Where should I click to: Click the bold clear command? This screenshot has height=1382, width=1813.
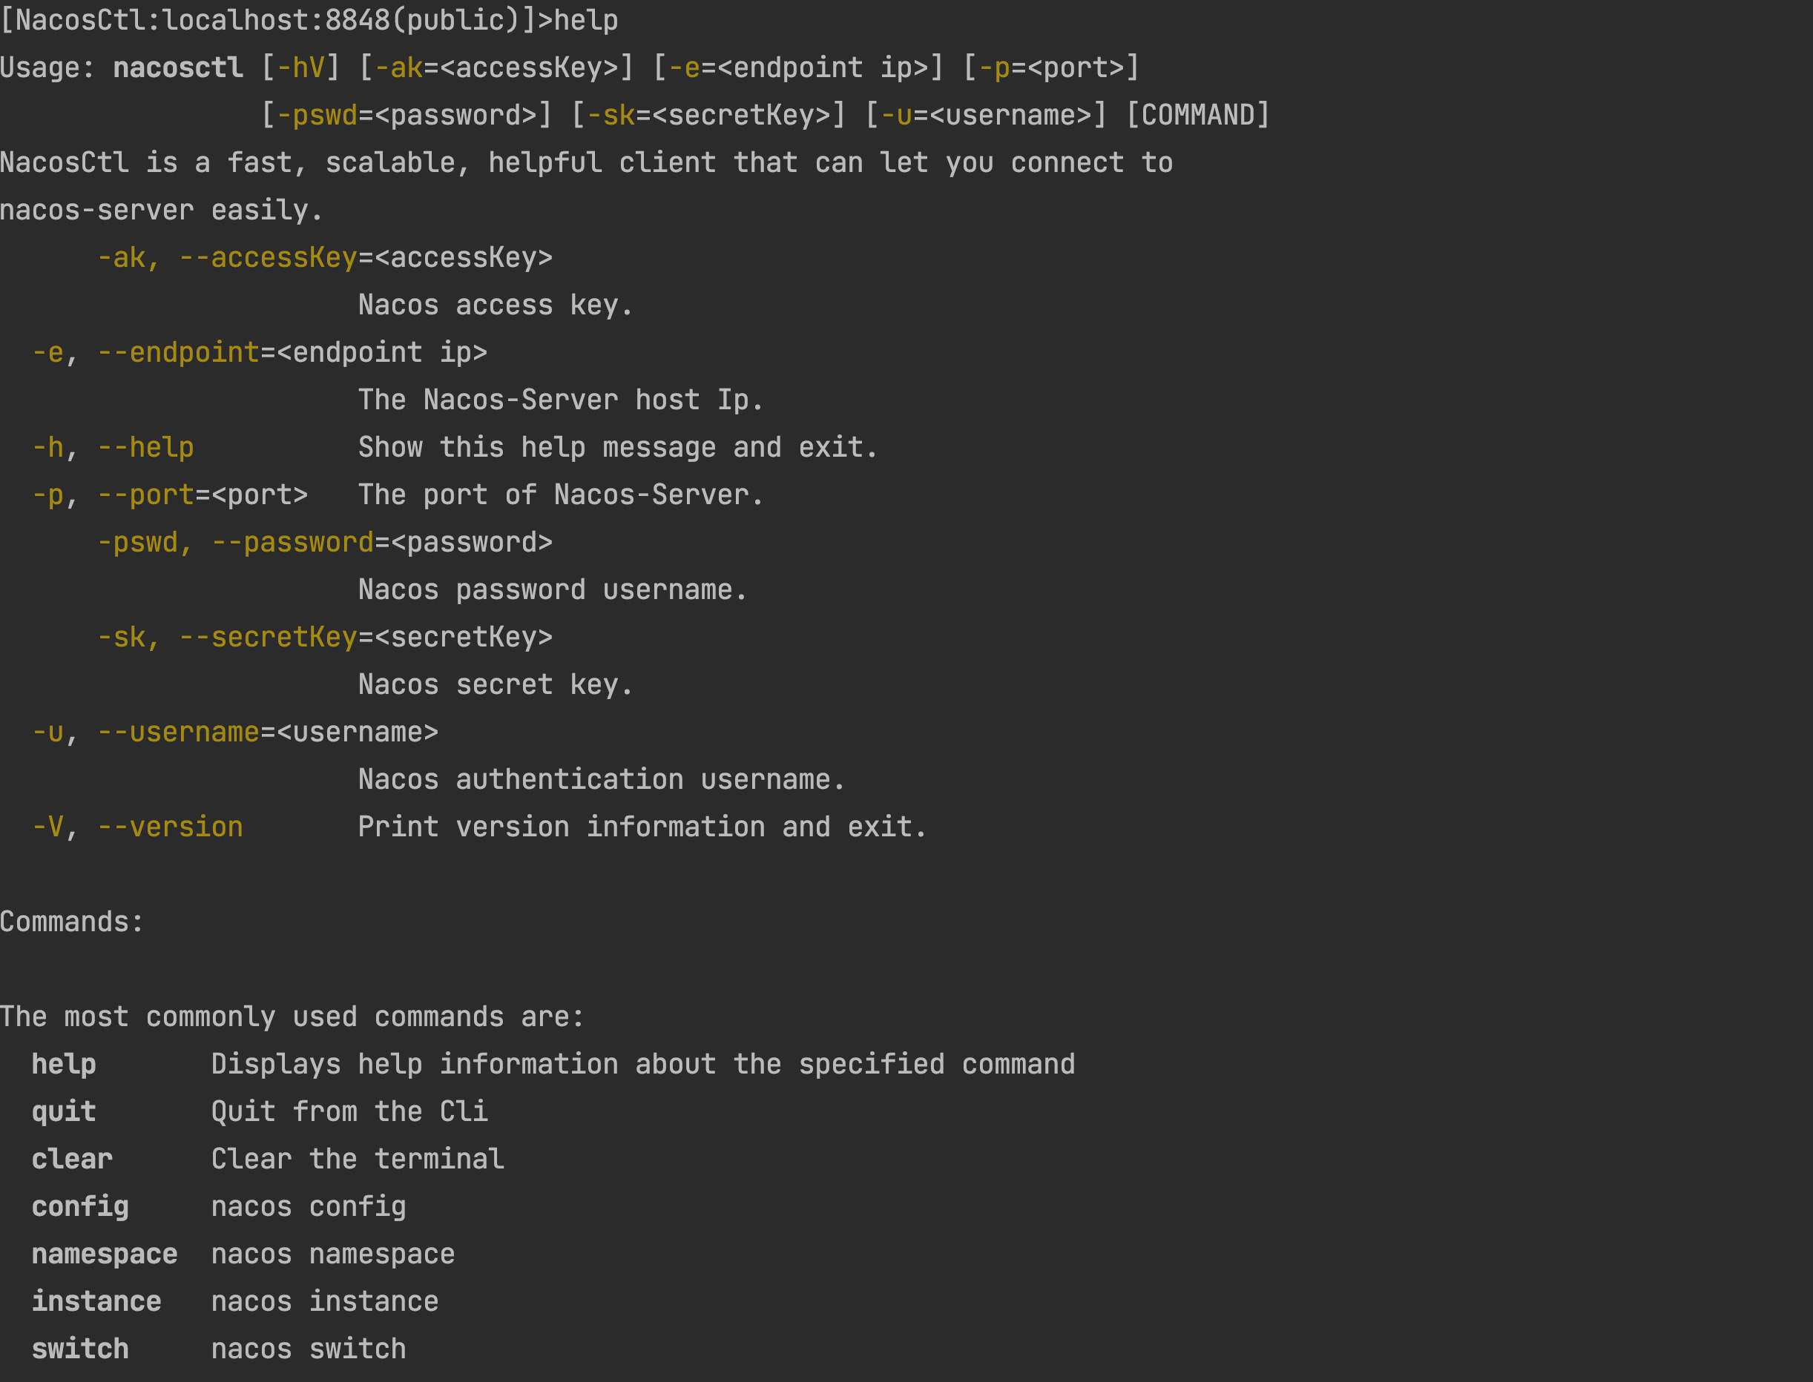pos(73,1159)
